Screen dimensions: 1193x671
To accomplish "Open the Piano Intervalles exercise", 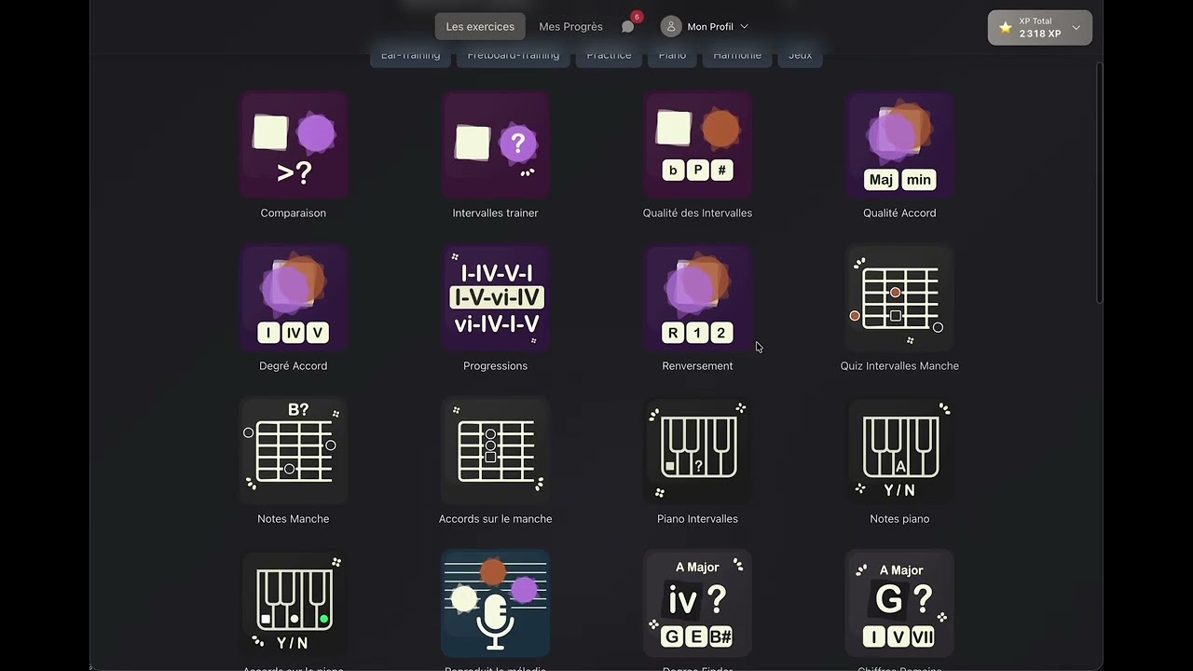I will [x=697, y=451].
